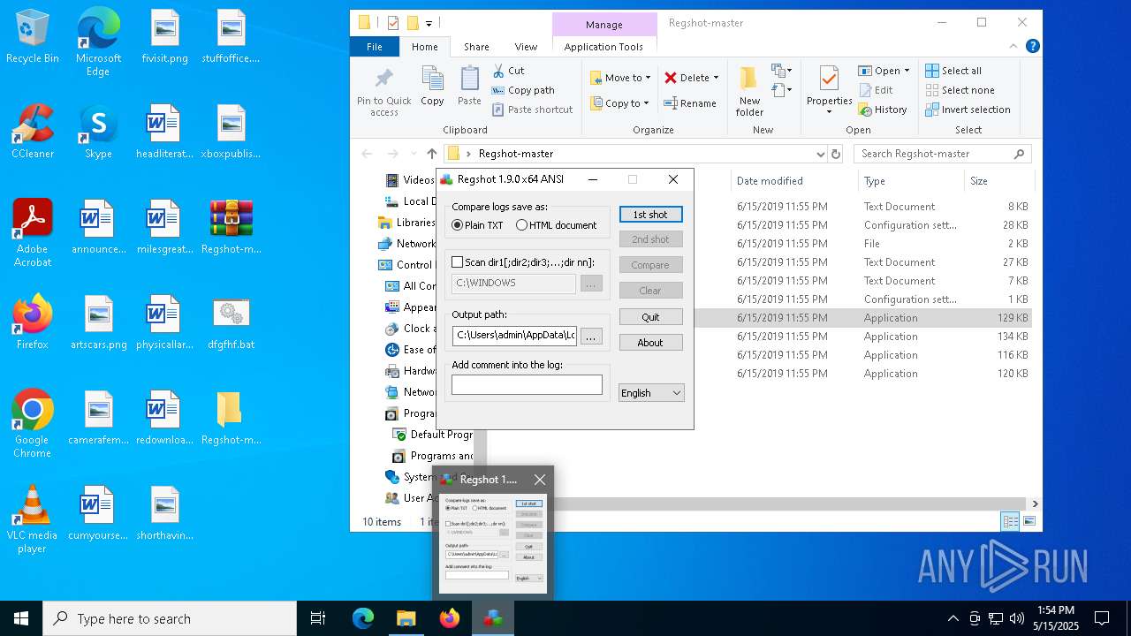The image size is (1131, 636).
Task: Click the Task View taskbar icon
Action: pyautogui.click(x=318, y=618)
